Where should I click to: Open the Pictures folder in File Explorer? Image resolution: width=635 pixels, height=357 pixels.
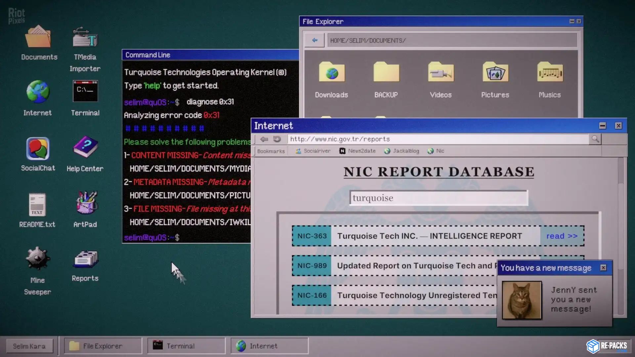pyautogui.click(x=495, y=72)
